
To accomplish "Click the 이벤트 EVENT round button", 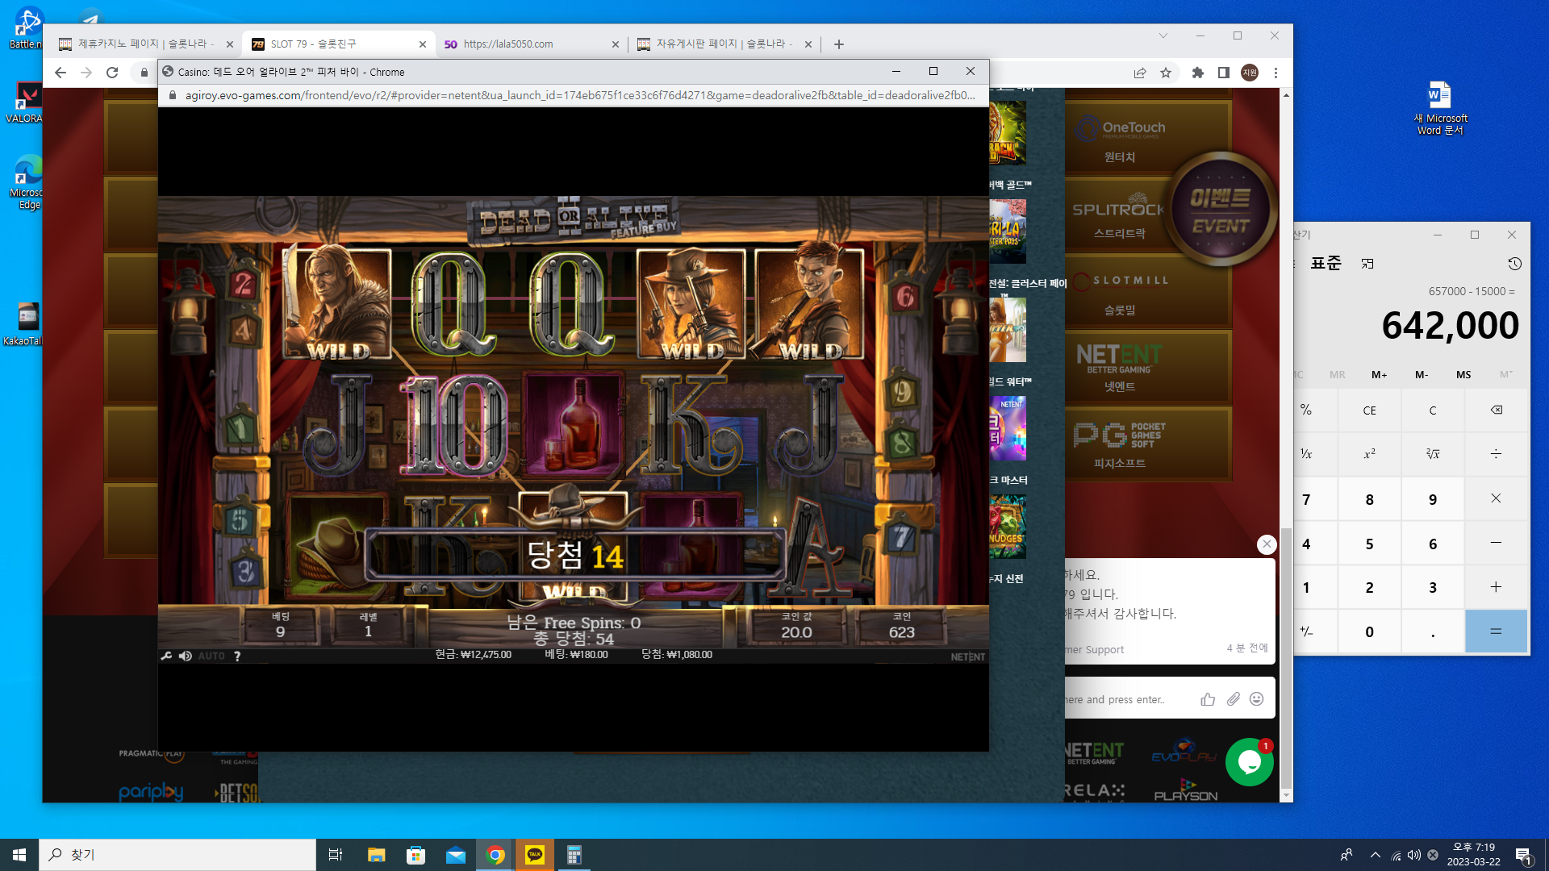I will pos(1220,210).
